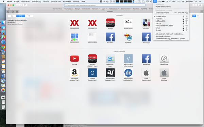Show the bookmarks tab in sidebar

tap(12, 16)
